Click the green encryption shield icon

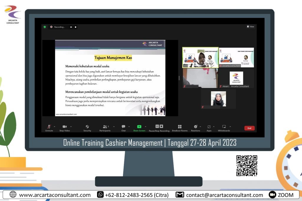(x=45, y=27)
